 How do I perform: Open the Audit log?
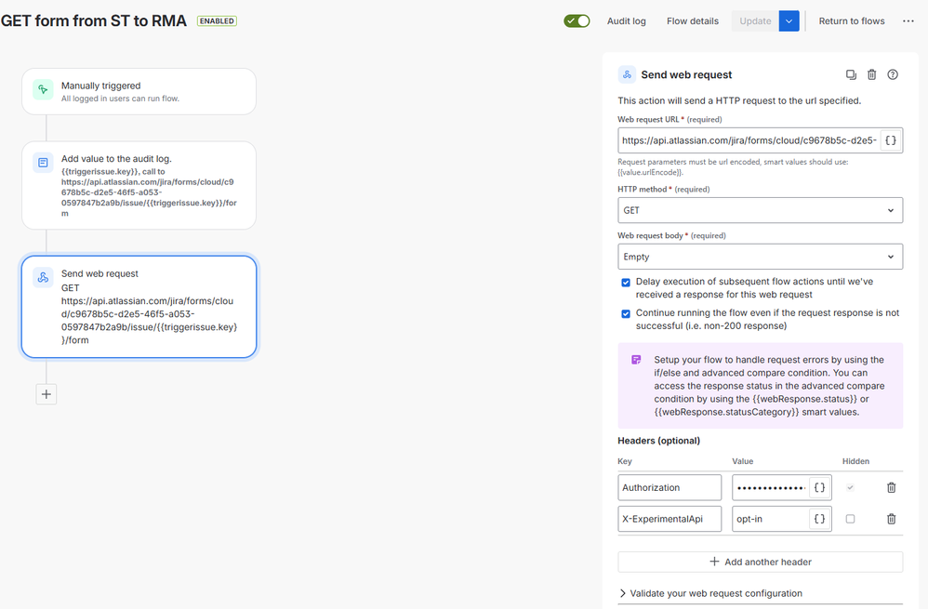[x=626, y=20]
